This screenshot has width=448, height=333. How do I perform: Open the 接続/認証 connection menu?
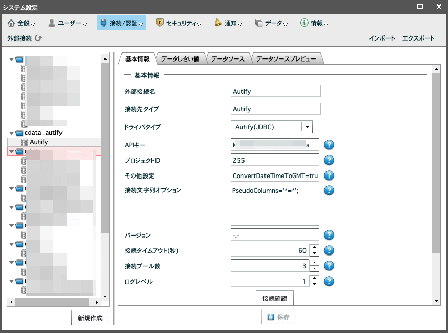pos(121,23)
